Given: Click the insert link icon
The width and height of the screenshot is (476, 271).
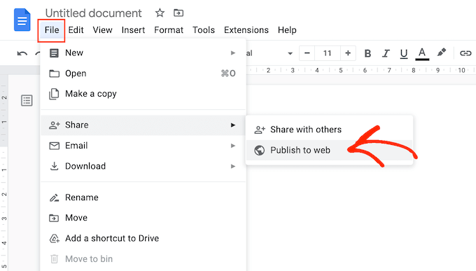Looking at the screenshot, I should tap(465, 53).
